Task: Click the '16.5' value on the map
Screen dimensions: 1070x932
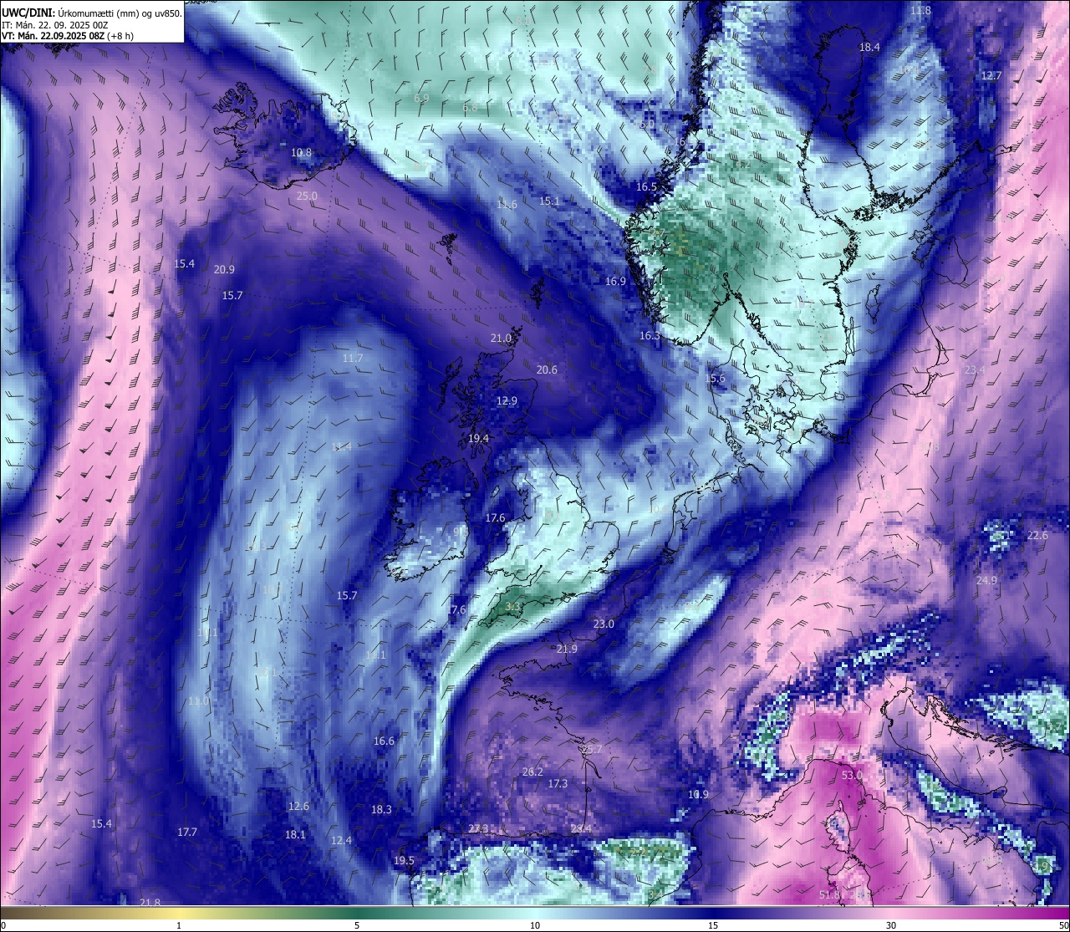Action: (646, 187)
